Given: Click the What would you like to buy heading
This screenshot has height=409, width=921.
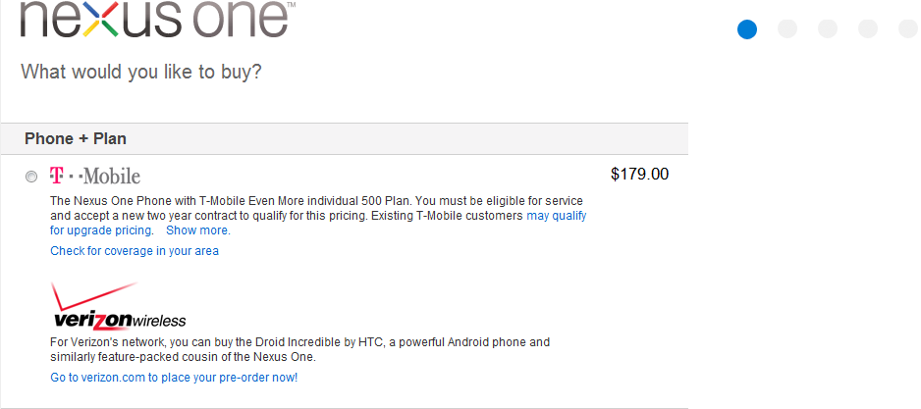Looking at the screenshot, I should tap(141, 72).
